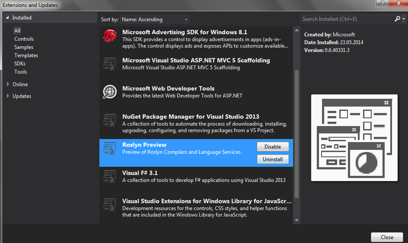Viewport: 408px width, 243px height.
Task: Select the Controls filter
Action: tap(24, 39)
